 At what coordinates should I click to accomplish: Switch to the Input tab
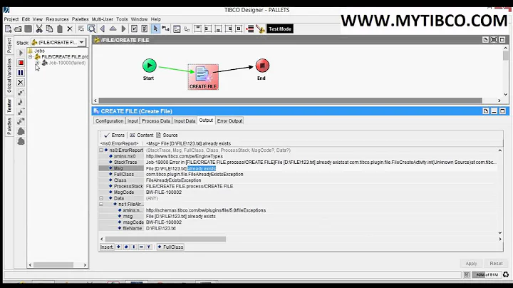click(133, 120)
